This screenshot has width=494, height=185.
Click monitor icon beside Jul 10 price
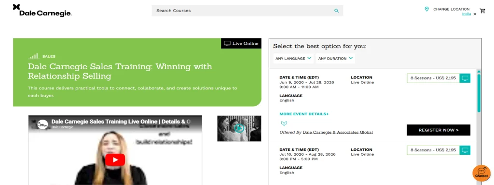coord(465,150)
